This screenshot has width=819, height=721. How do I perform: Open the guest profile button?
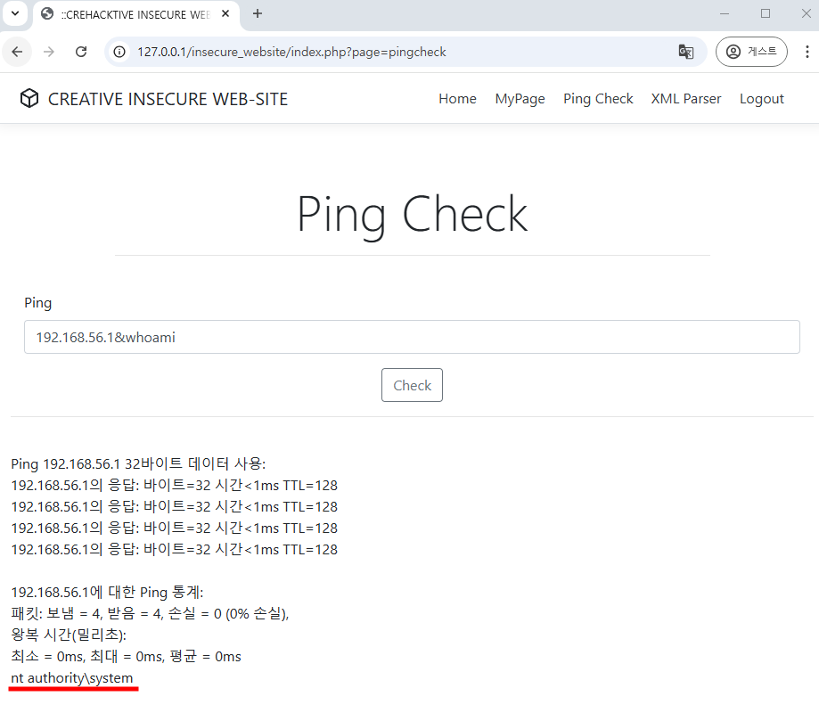[x=751, y=52]
